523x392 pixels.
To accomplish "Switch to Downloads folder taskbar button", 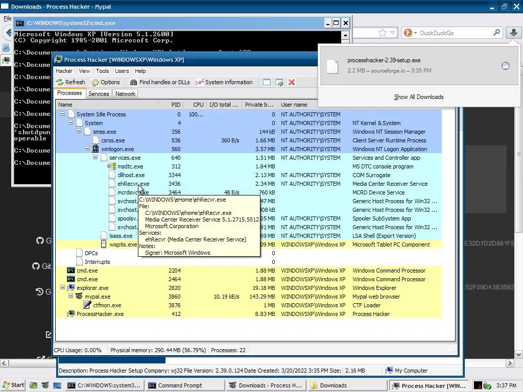I will [348, 385].
